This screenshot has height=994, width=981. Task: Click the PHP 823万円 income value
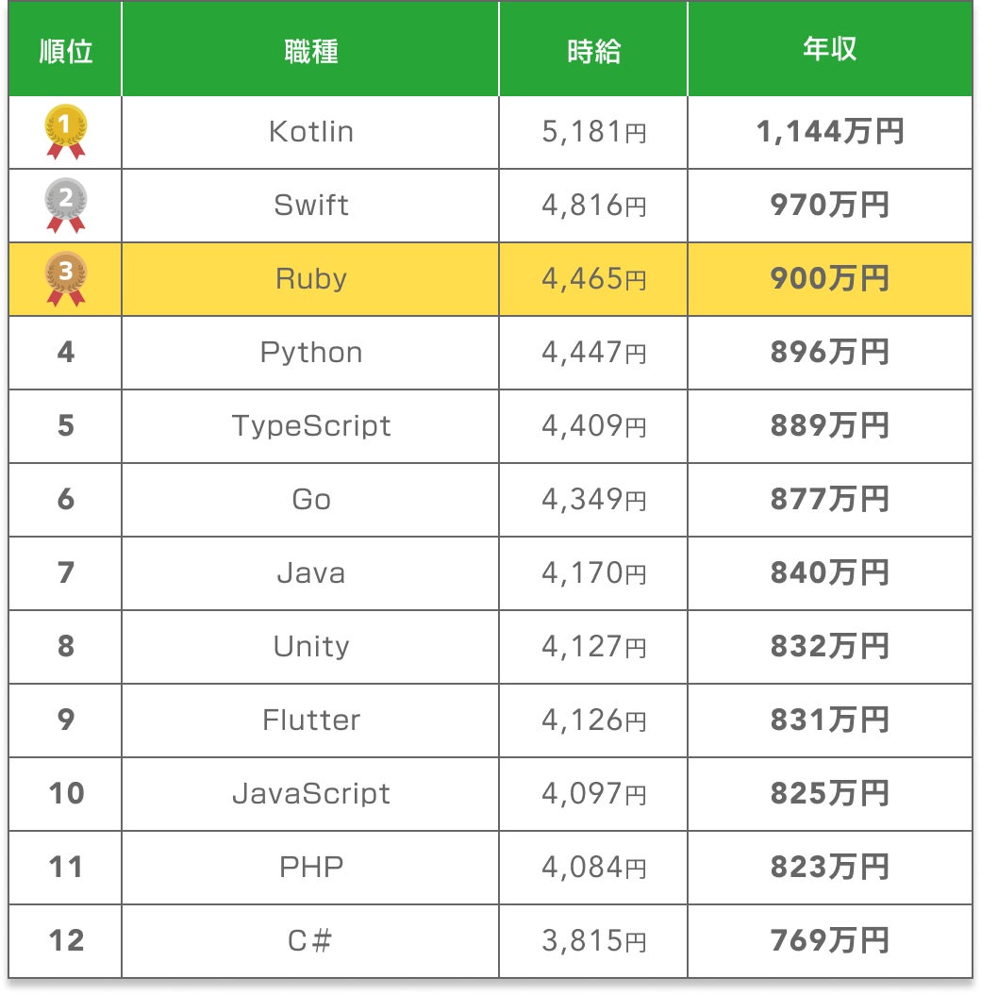pyautogui.click(x=829, y=867)
